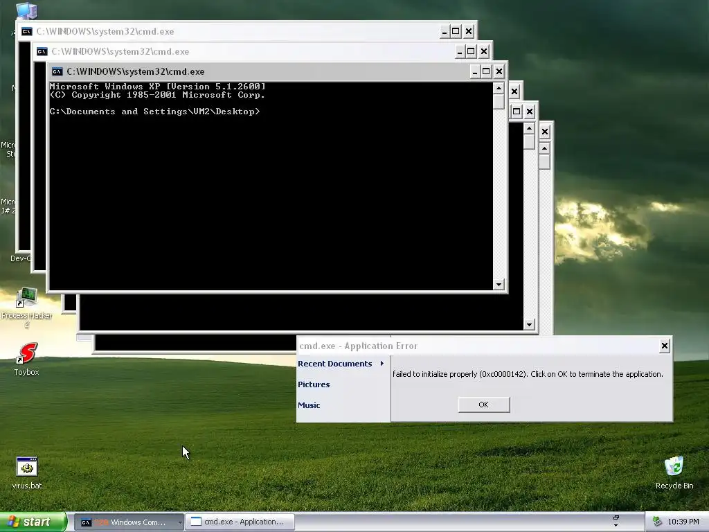The width and height of the screenshot is (709, 532).
Task: Open virus.bat desktop icon
Action: (27, 472)
